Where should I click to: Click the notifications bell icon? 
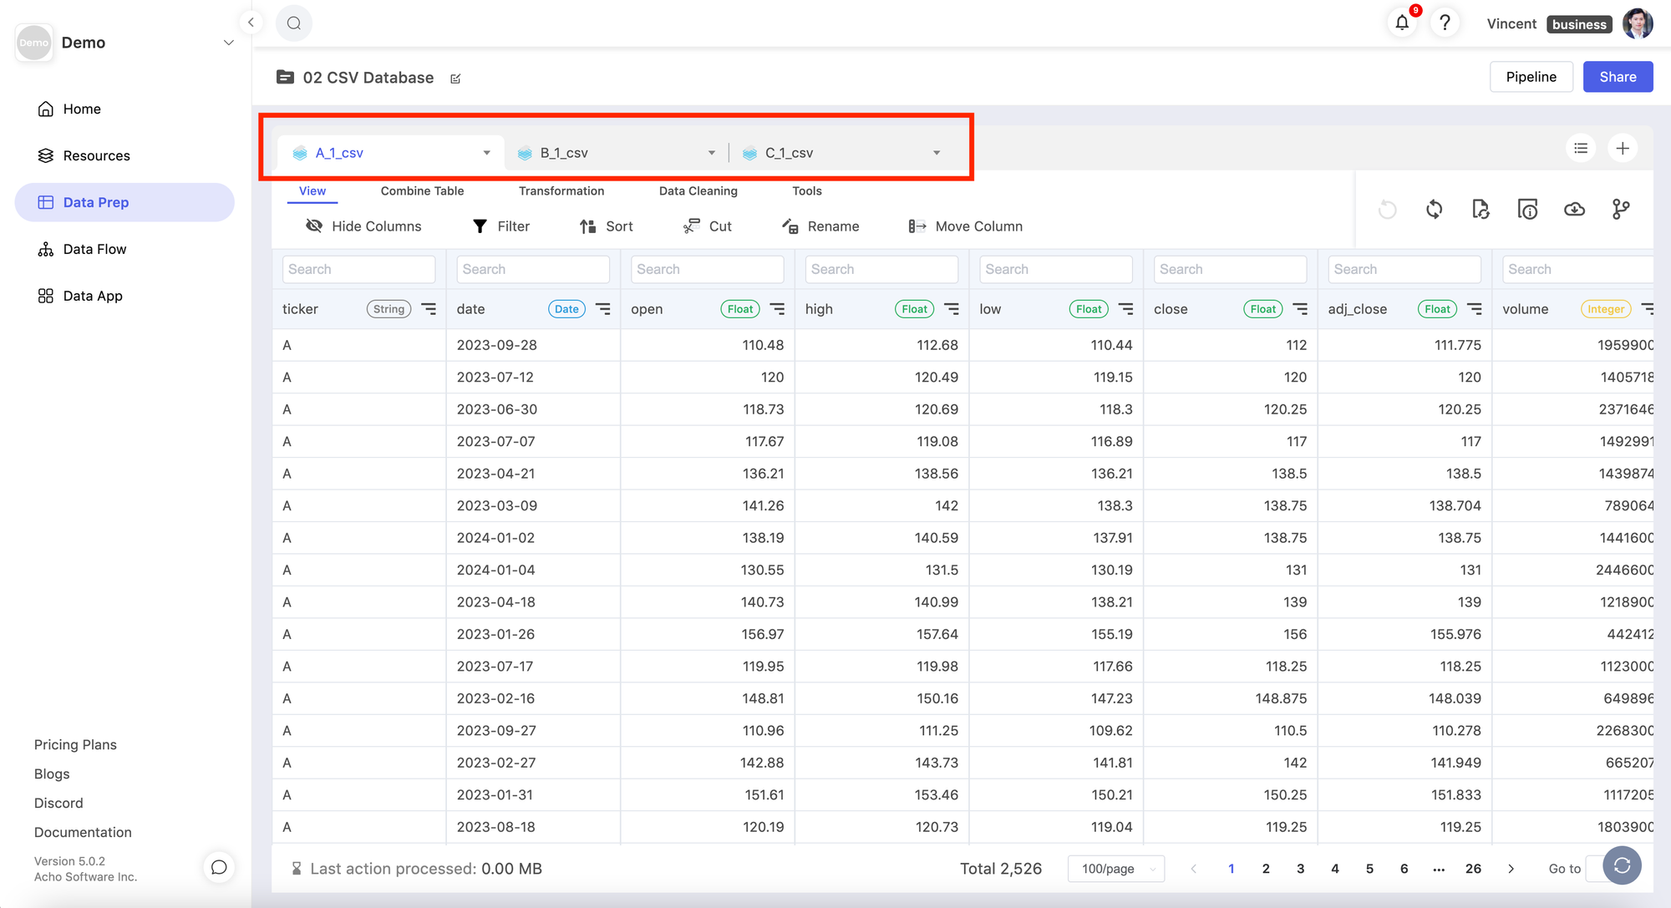(x=1402, y=23)
